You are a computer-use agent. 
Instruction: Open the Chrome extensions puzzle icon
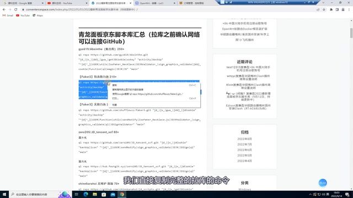pos(331,10)
